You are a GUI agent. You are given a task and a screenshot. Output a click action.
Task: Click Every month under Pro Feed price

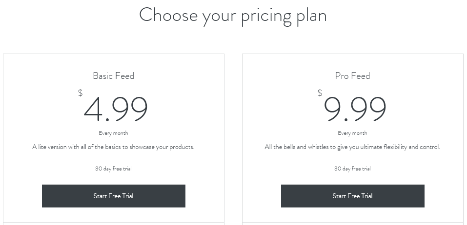click(353, 133)
